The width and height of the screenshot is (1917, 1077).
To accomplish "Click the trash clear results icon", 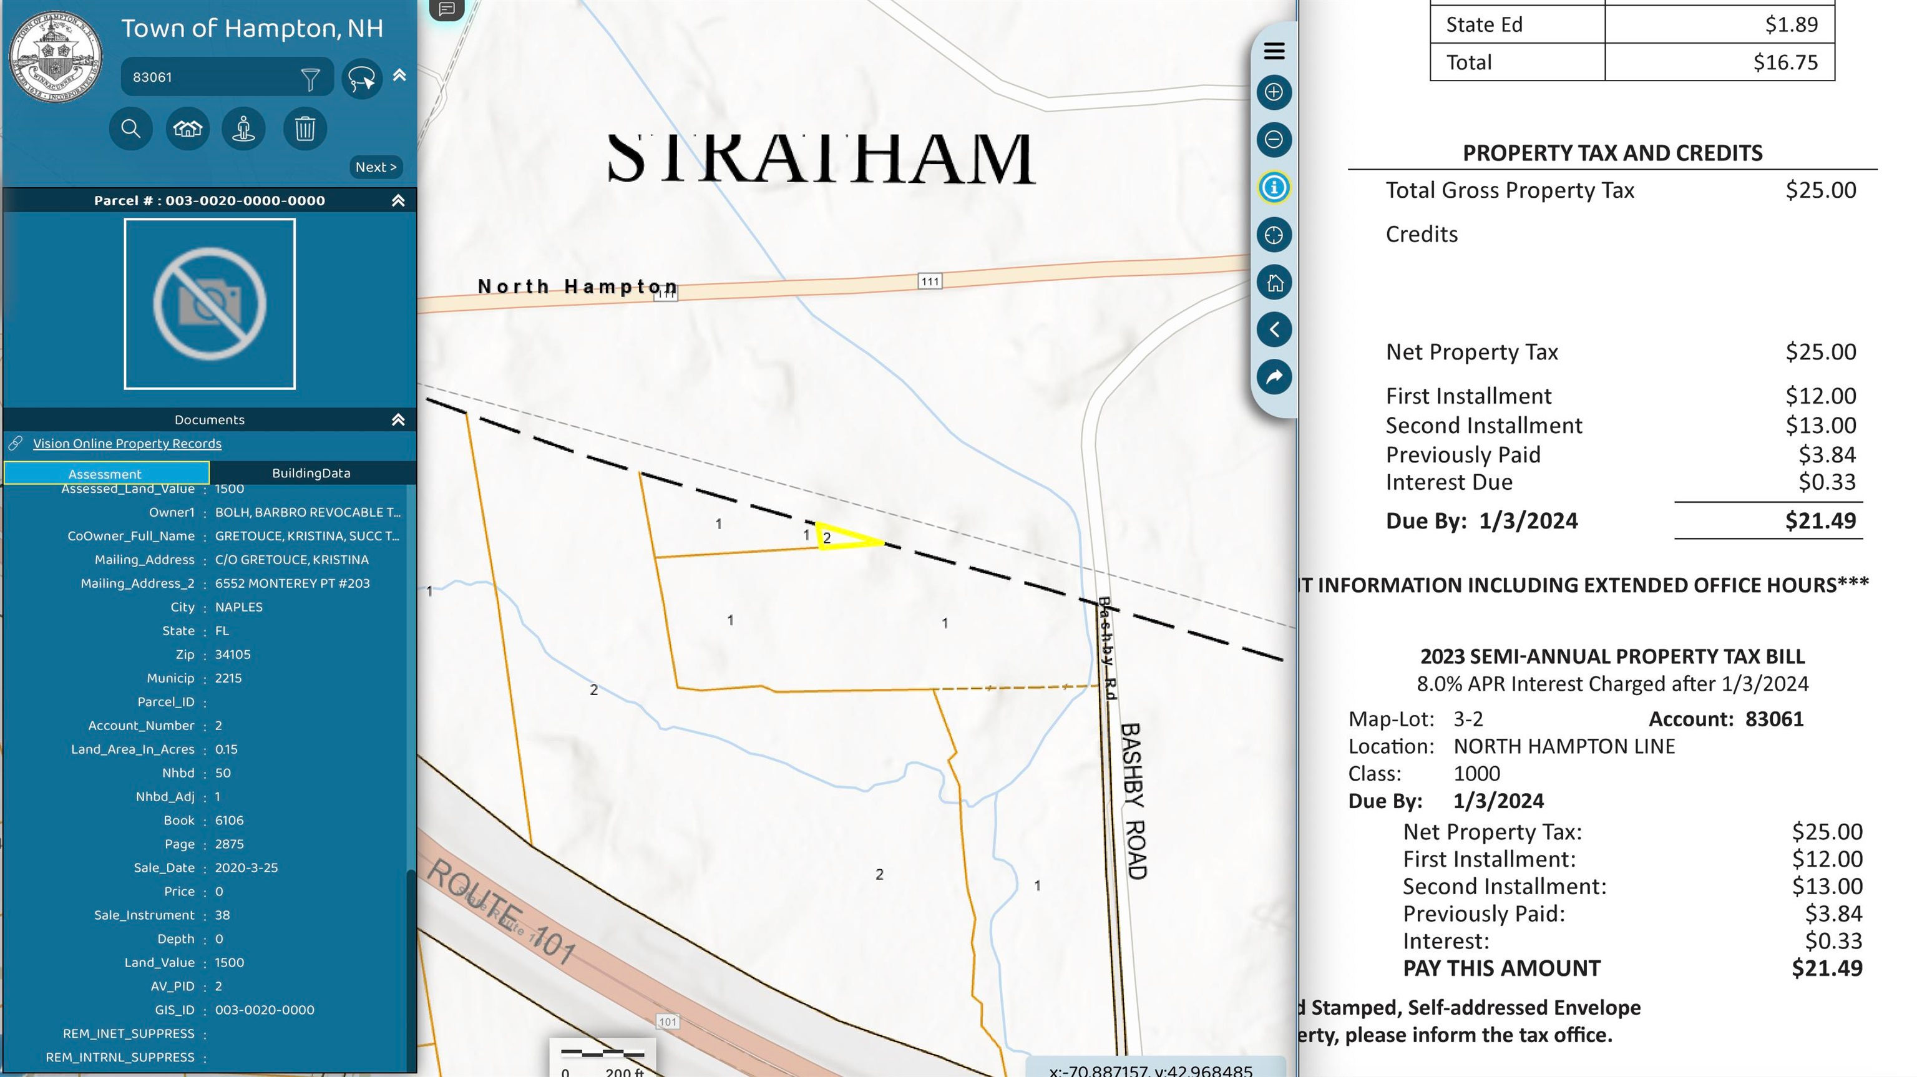I will pos(305,129).
